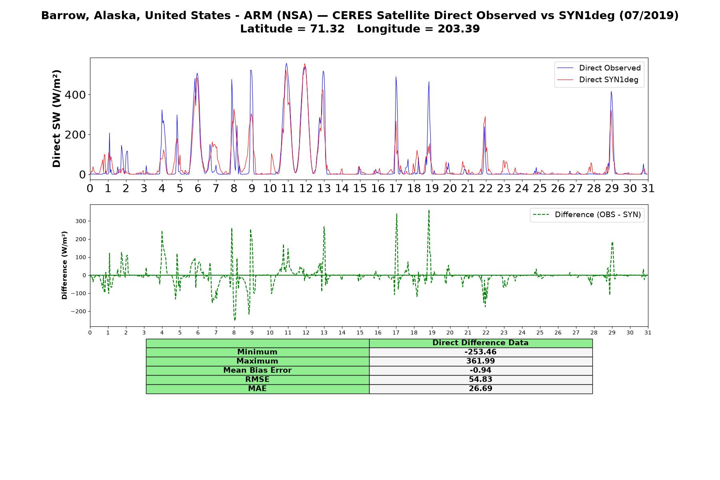Screen dimensions: 720x480
Task: Select the Maximum value 361.99 cell
Action: [x=480, y=361]
